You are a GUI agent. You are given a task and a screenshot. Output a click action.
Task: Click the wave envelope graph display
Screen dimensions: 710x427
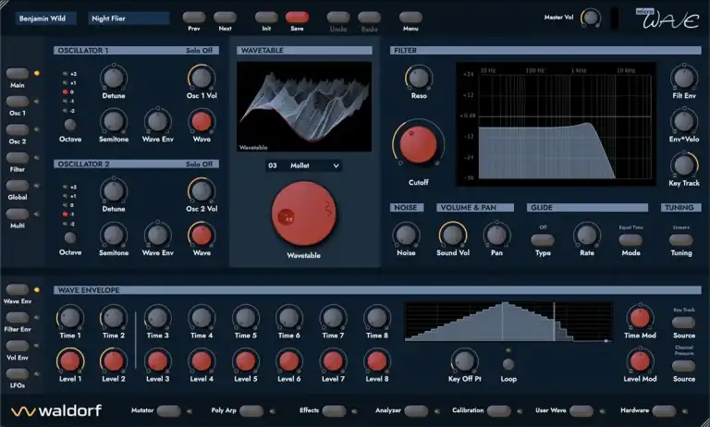pos(508,322)
